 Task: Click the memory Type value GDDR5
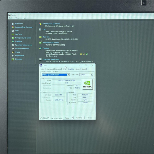coord(85,97)
